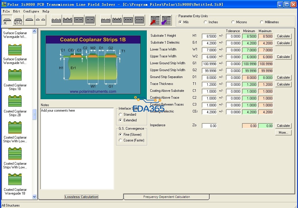
Task: Select the Coated Coplanar Strips 2B thumbnail
Action: coord(15,101)
